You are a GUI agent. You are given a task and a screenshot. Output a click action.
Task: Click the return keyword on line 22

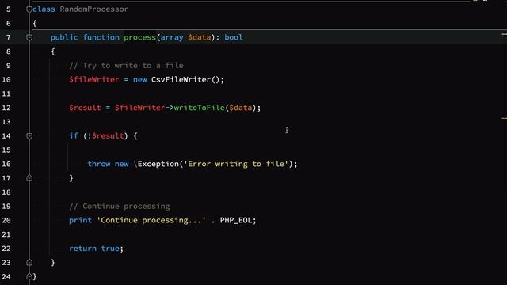82,249
